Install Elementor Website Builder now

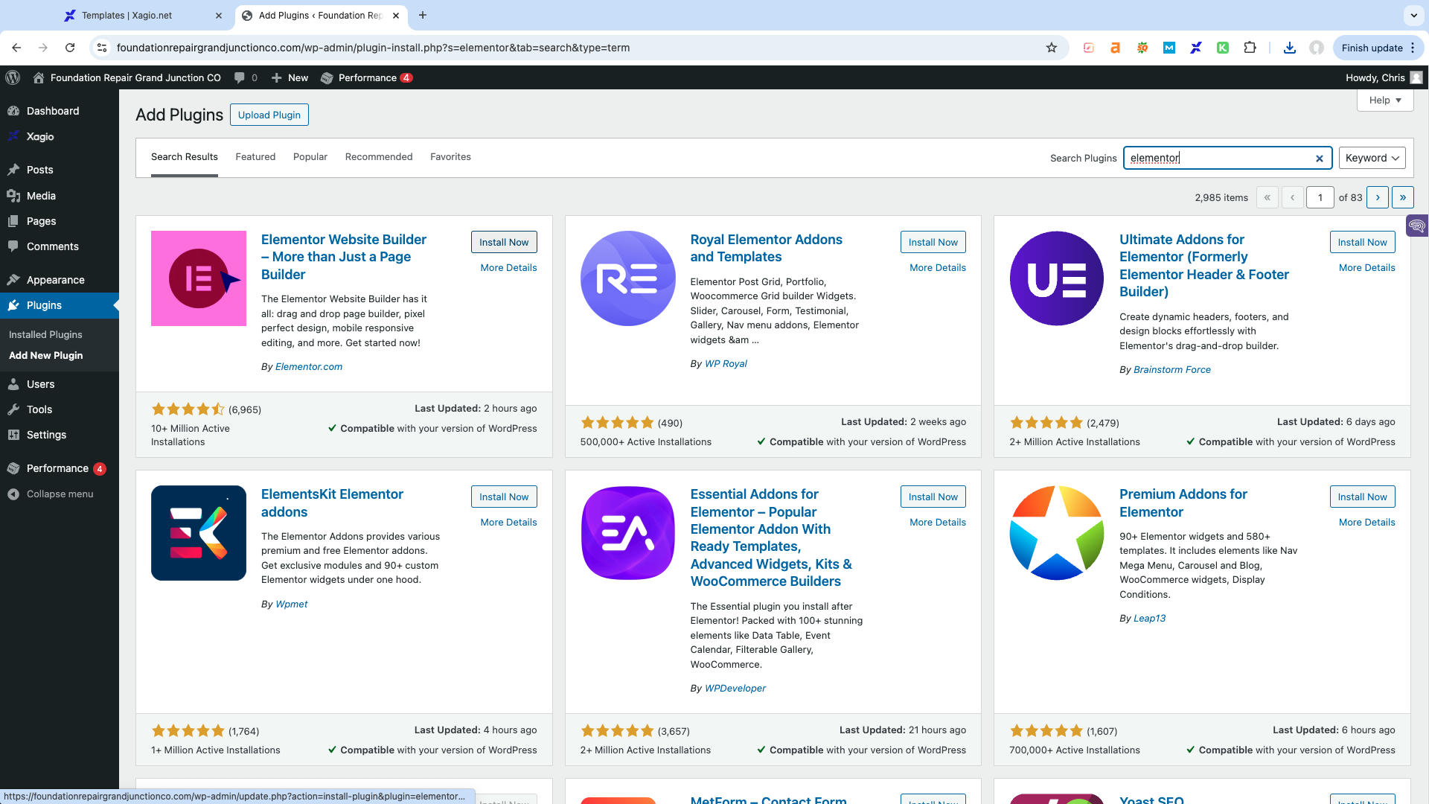tap(504, 242)
